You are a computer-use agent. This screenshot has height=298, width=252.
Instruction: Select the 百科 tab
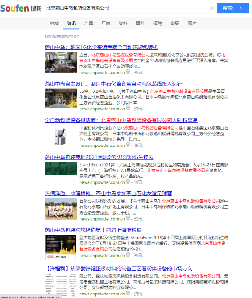pos(140,23)
